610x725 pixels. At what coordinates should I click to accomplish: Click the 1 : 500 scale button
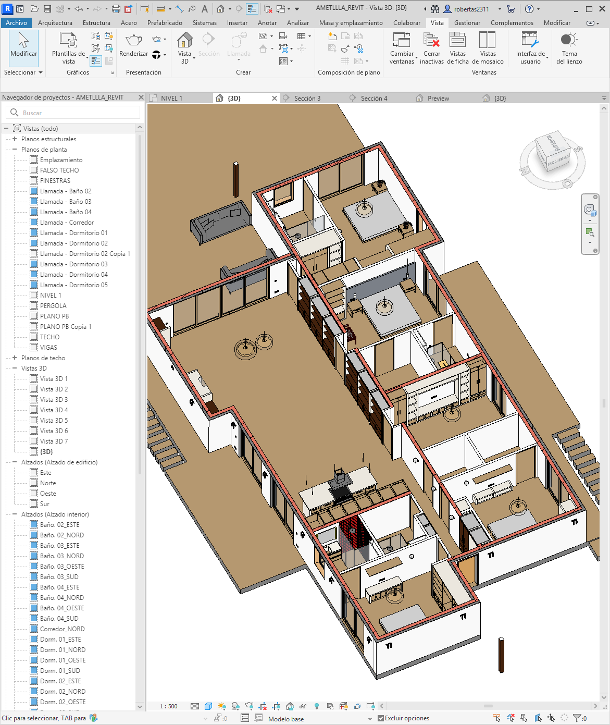pyautogui.click(x=169, y=706)
